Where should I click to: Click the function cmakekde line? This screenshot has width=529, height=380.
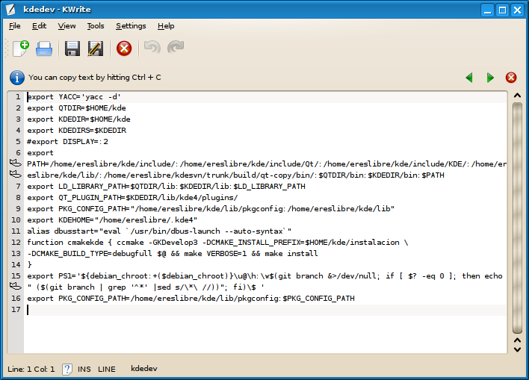pyautogui.click(x=217, y=243)
